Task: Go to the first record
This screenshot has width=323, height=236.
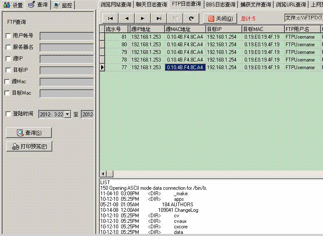Action: point(110,18)
